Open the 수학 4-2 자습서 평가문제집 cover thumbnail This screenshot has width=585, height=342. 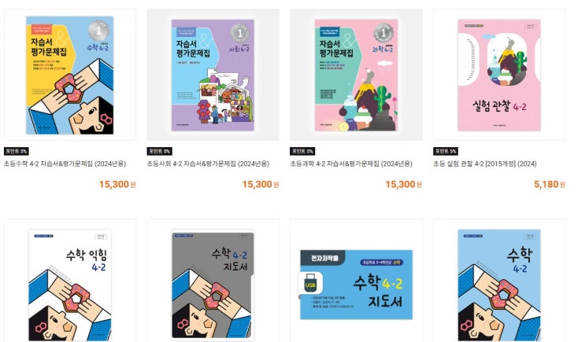pos(70,75)
